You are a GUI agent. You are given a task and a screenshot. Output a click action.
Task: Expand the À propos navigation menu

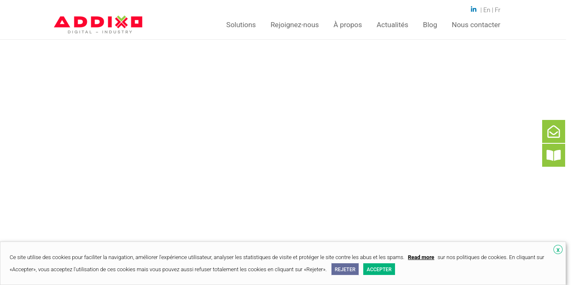(x=347, y=25)
